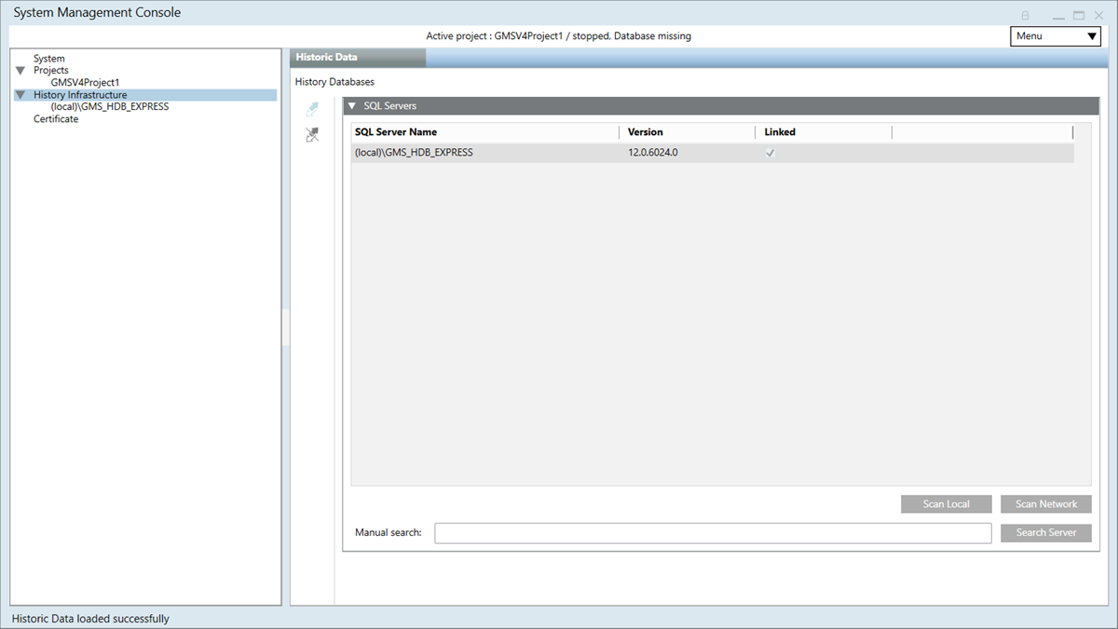Open the Menu dropdown

point(1055,36)
